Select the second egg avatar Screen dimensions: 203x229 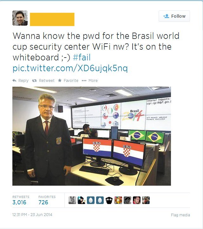point(100,200)
